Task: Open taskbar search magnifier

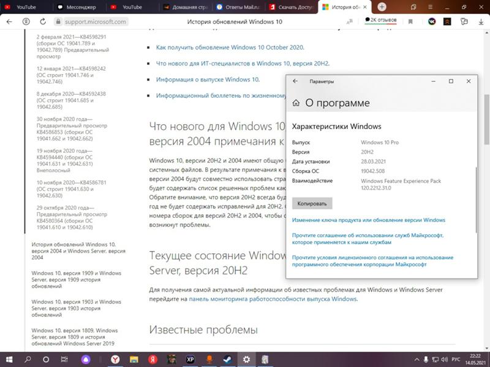Action: click(x=28, y=359)
